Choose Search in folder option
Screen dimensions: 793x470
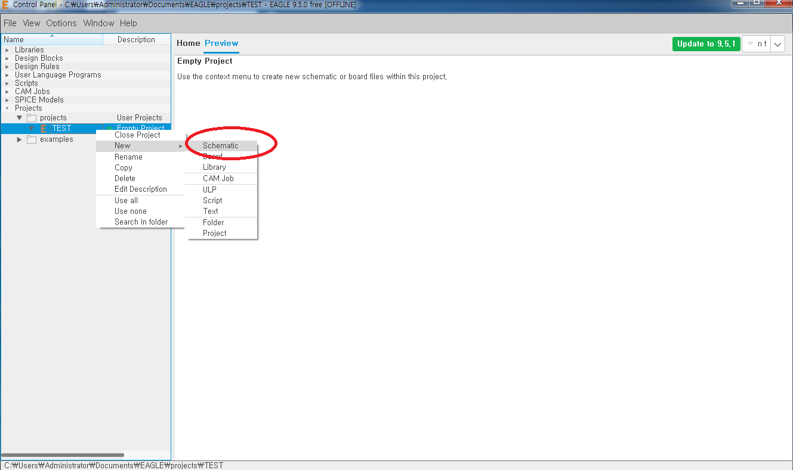tap(140, 222)
